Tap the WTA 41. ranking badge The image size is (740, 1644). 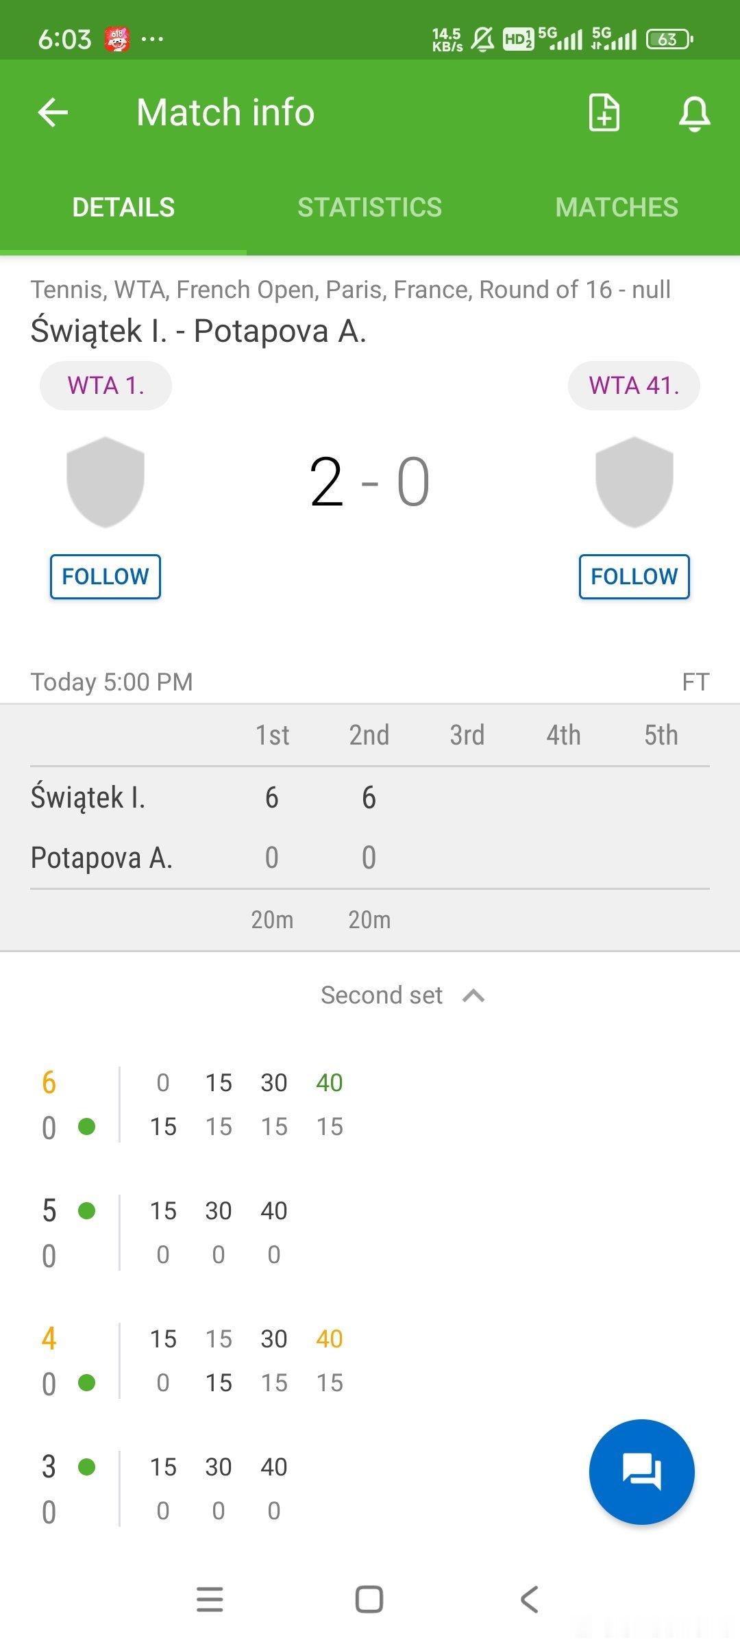click(x=634, y=386)
